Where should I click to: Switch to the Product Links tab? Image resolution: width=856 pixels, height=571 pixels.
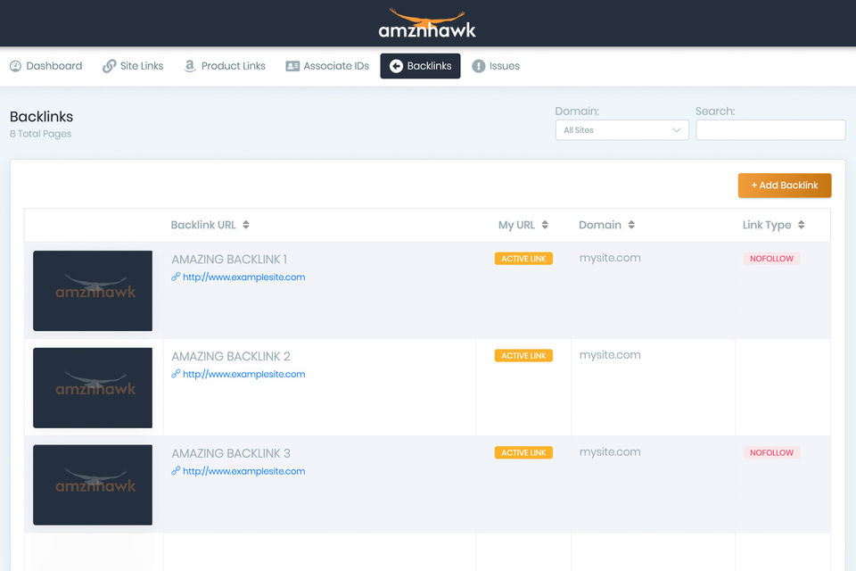click(x=225, y=66)
